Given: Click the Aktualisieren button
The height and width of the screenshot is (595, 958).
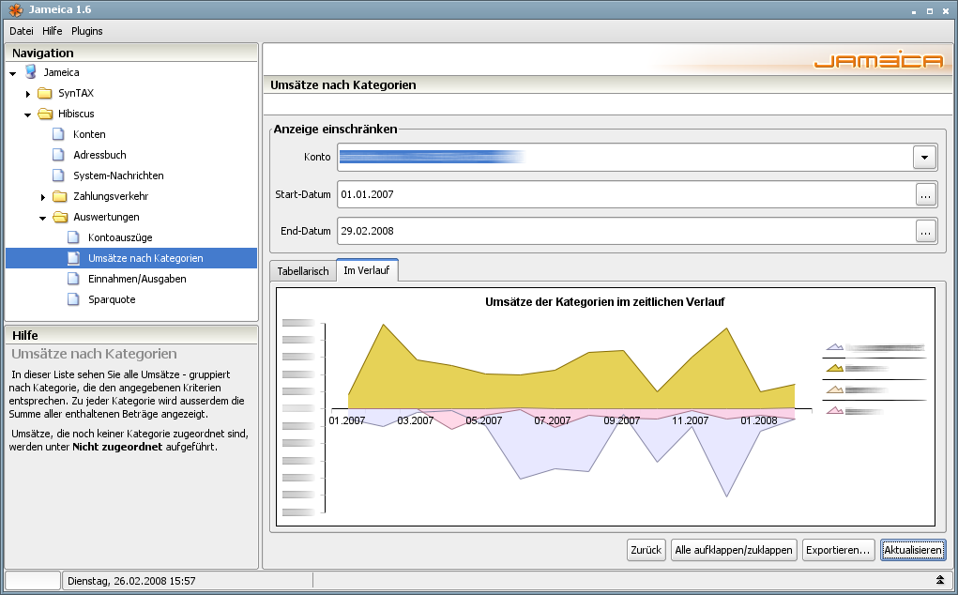Looking at the screenshot, I should [913, 550].
